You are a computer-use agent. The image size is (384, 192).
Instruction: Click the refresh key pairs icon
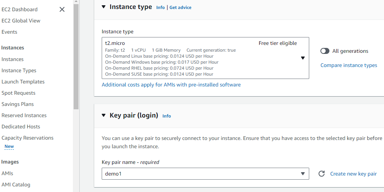[x=321, y=174]
